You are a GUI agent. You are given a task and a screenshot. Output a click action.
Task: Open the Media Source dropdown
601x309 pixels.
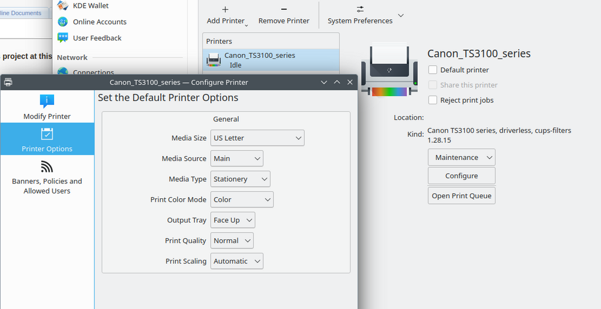[237, 158]
